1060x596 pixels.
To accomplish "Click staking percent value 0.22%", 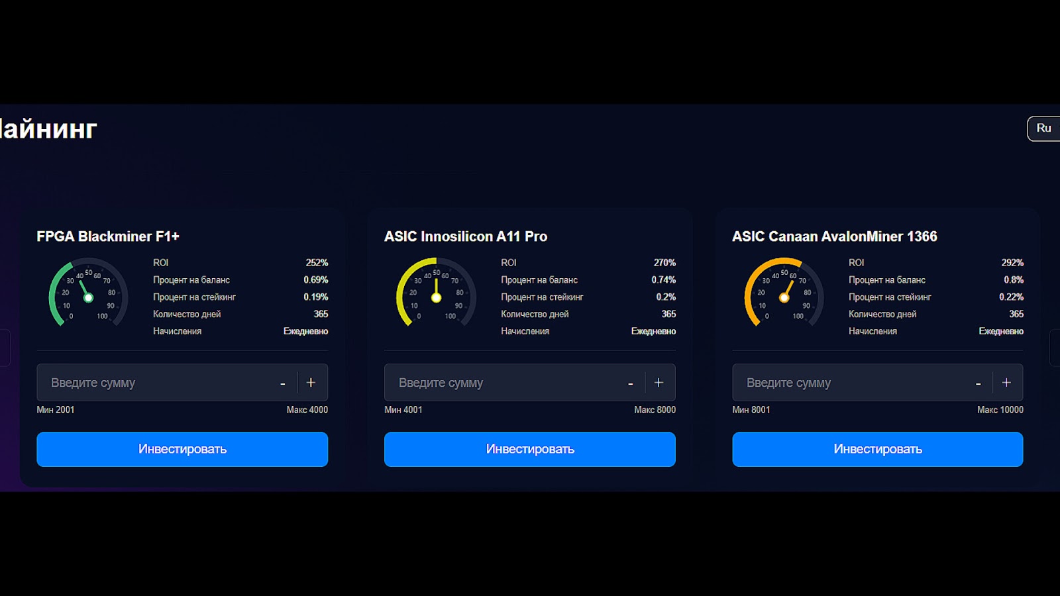I will coord(1012,297).
